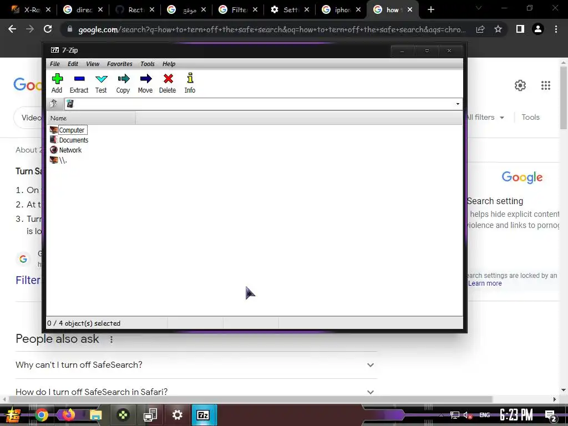Toggle the Chrome side panel icon

(x=520, y=29)
